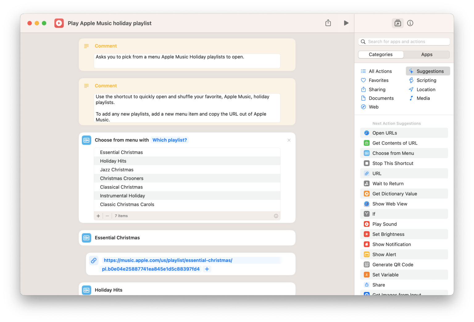This screenshot has height=322, width=474.
Task: Select the Categories tab
Action: pyautogui.click(x=380, y=55)
